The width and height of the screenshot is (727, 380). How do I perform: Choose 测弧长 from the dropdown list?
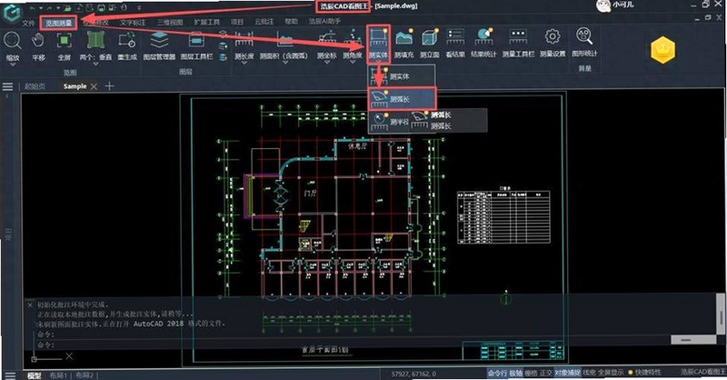coord(402,99)
